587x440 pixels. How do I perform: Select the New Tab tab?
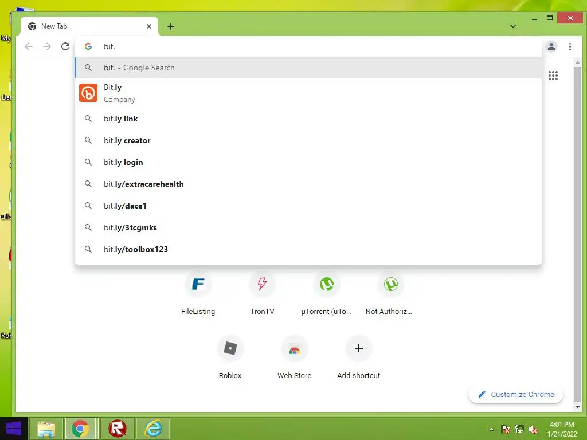89,26
